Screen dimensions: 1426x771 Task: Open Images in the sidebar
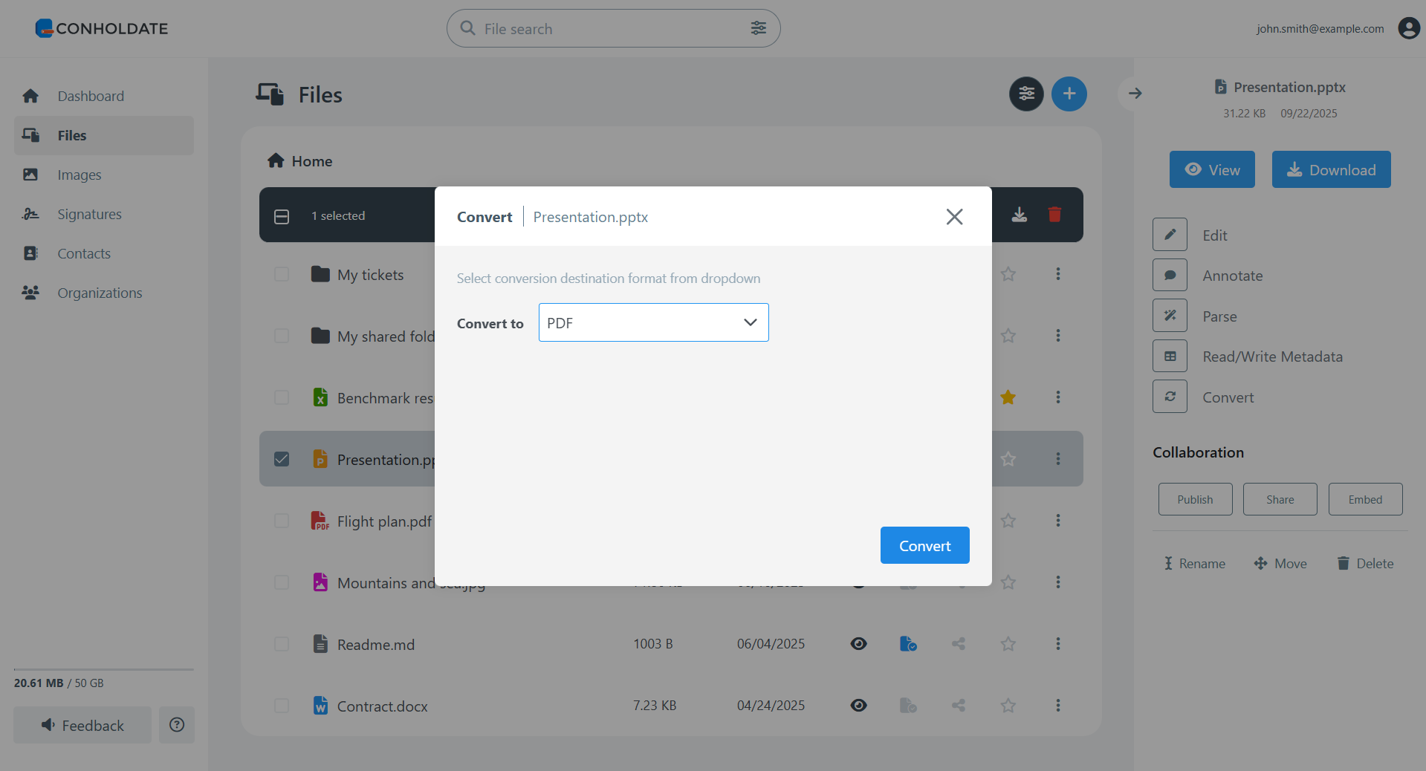point(80,175)
